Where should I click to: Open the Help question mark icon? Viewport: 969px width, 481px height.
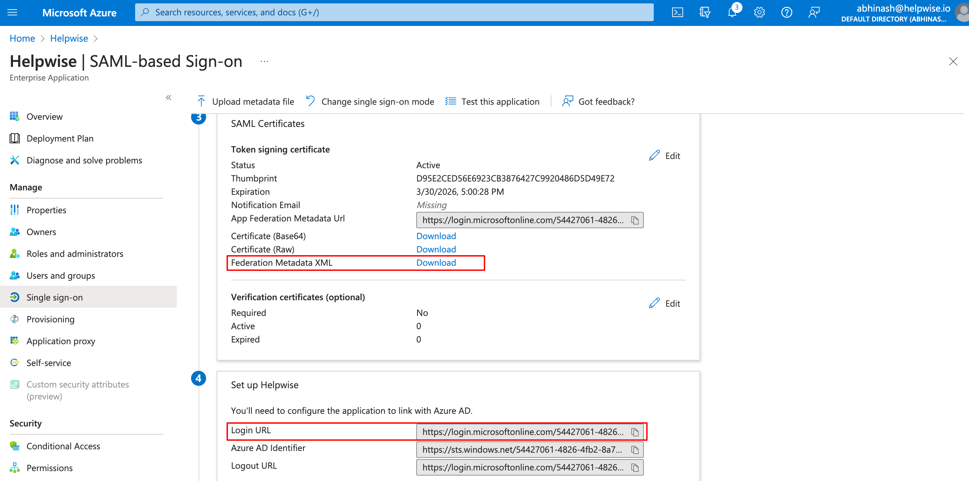pos(786,12)
